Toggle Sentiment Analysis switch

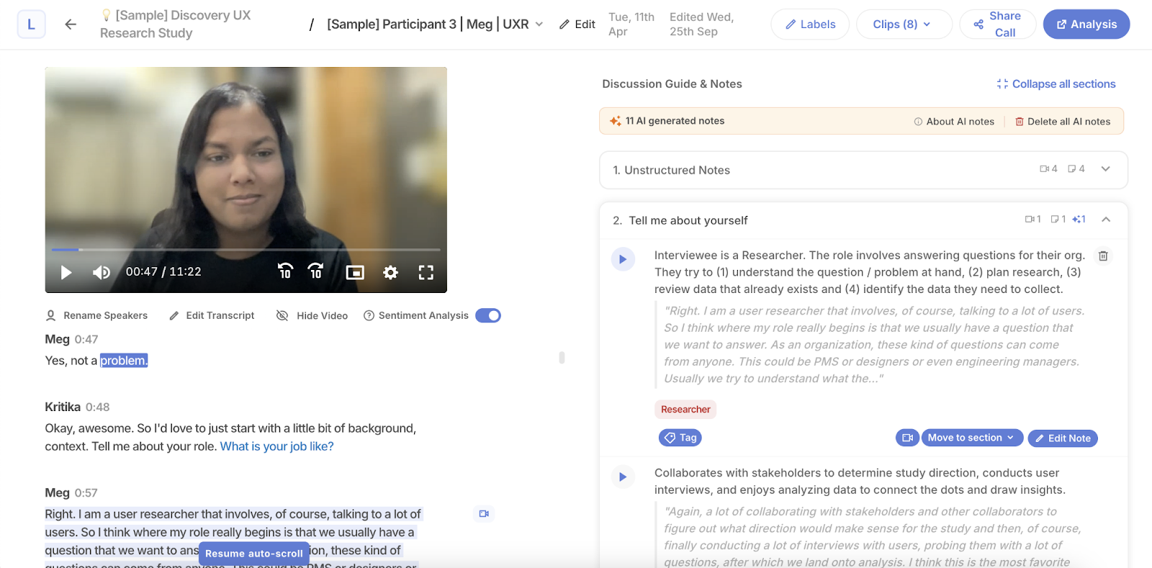click(x=488, y=315)
